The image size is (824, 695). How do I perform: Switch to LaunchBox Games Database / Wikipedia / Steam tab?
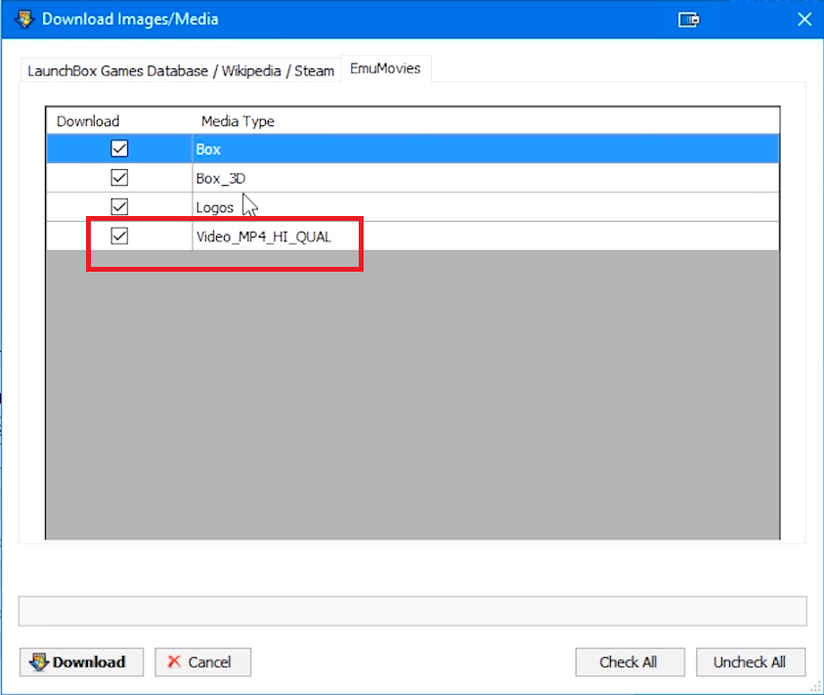181,70
